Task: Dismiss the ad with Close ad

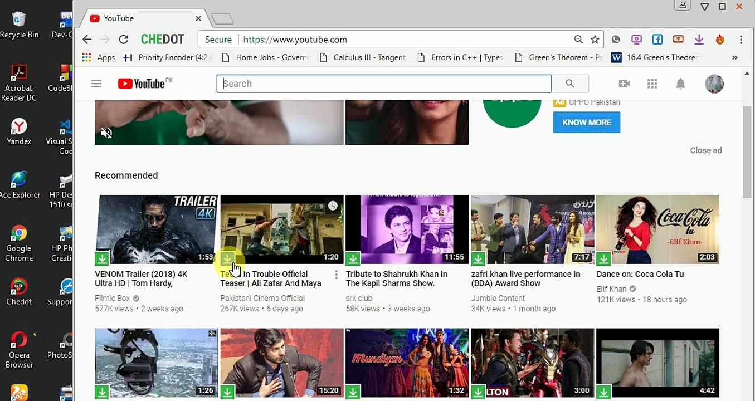Action: [x=706, y=150]
